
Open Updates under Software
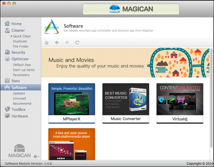(19, 94)
